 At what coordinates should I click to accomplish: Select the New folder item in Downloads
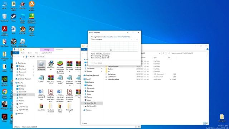point(41,107)
